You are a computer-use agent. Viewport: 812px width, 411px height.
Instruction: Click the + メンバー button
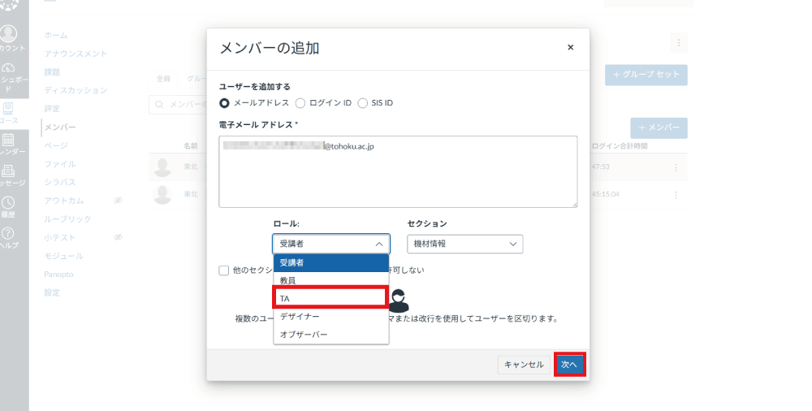(659, 128)
